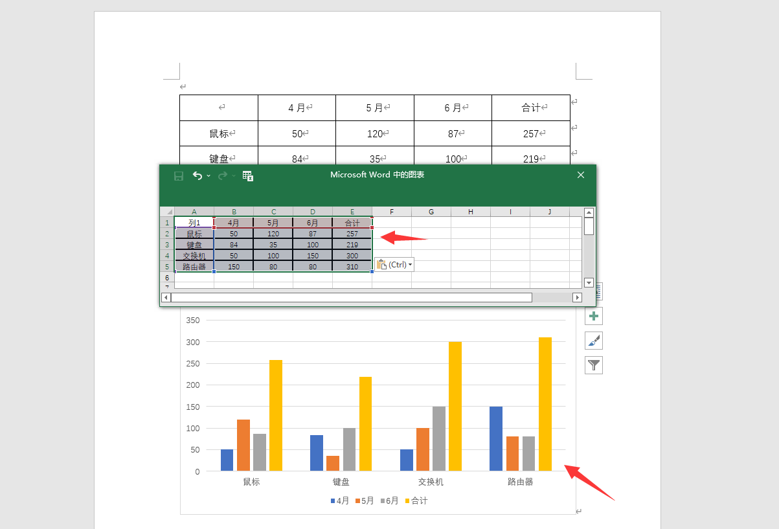
Task: Click the Save icon in chart data window
Action: point(179,175)
